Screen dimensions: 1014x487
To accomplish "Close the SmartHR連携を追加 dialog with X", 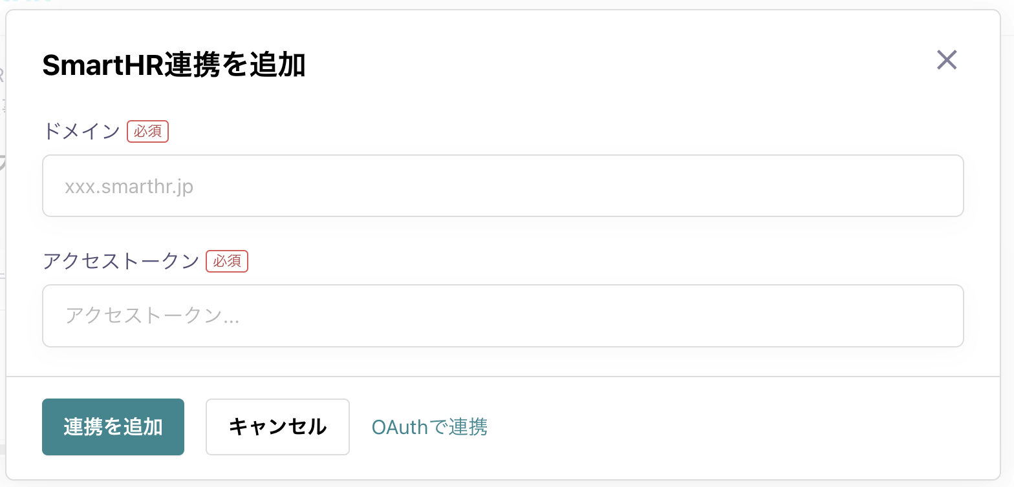I will 947,60.
